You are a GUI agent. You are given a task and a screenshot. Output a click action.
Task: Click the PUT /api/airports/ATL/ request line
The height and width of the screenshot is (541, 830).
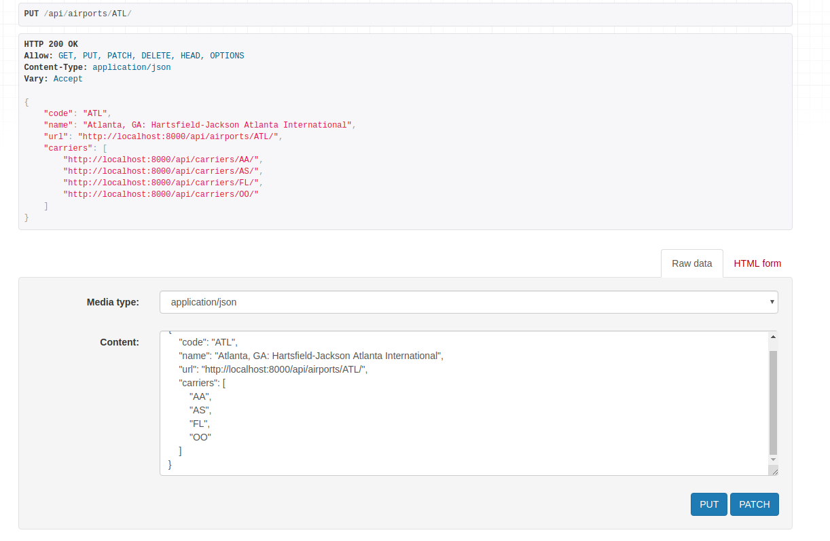pos(78,14)
